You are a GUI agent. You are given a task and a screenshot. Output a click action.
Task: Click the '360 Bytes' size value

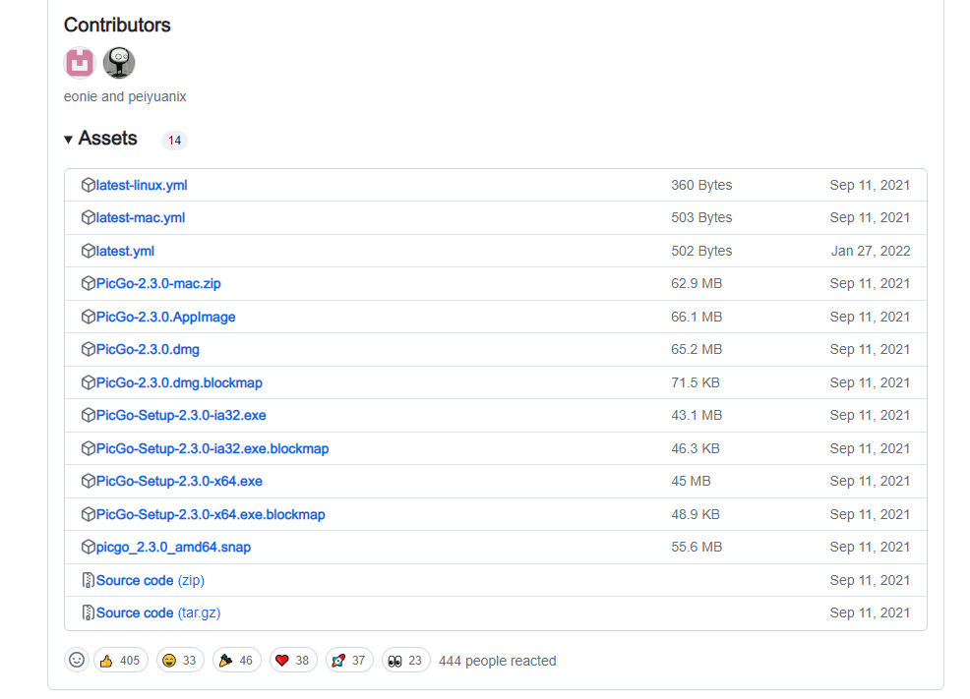tap(701, 186)
